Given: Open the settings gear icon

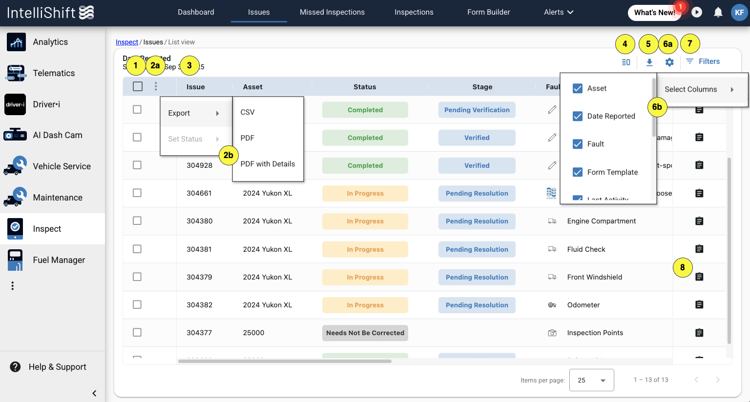Looking at the screenshot, I should (669, 62).
